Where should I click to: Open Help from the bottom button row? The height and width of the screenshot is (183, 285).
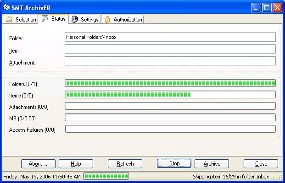[76, 164]
